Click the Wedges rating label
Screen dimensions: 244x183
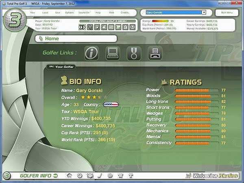pos(155,113)
